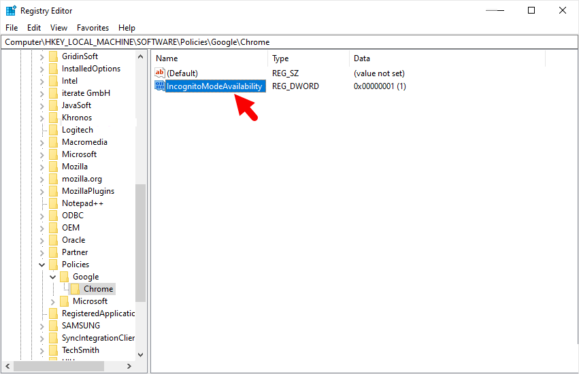This screenshot has height=374, width=579.
Task: Collapse the Google key
Action: tap(53, 277)
